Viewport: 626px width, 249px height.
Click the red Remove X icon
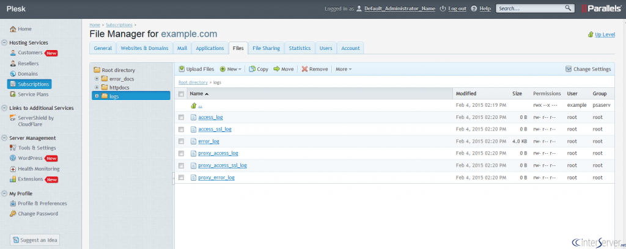point(304,69)
